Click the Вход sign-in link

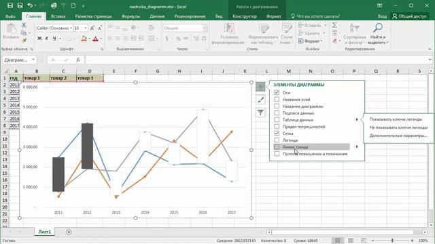pyautogui.click(x=382, y=16)
